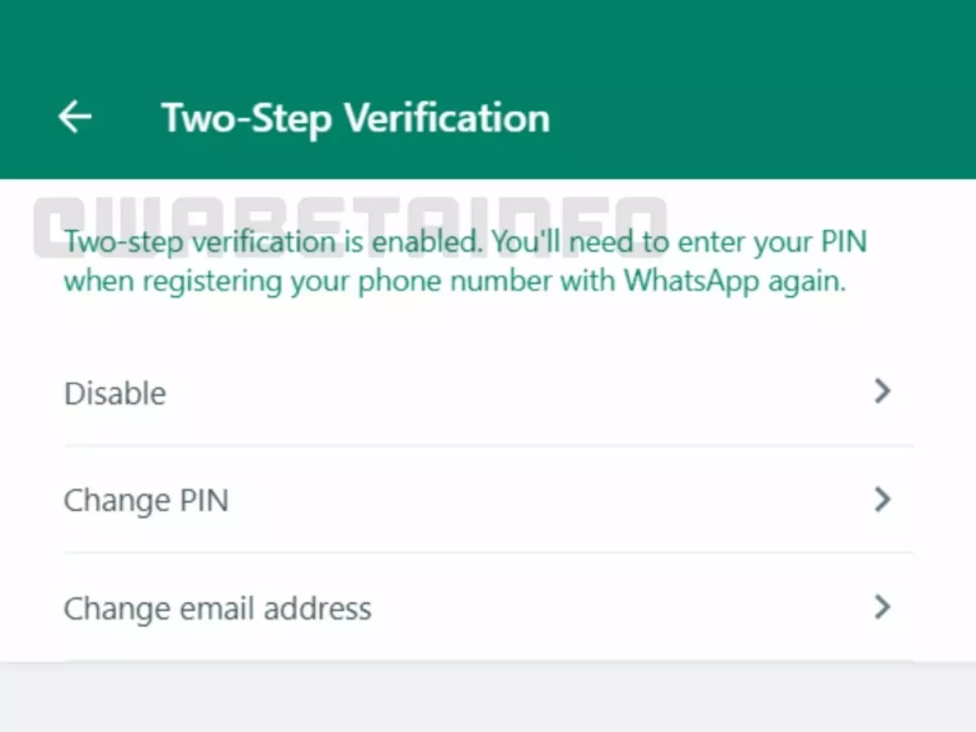Click the blank gray area below the list
This screenshot has height=732, width=976.
tap(488, 699)
